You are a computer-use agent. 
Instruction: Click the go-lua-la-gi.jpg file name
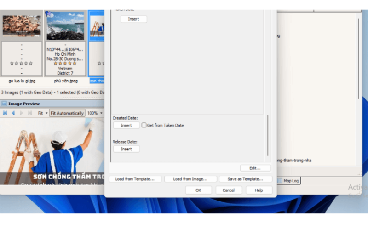pos(22,81)
